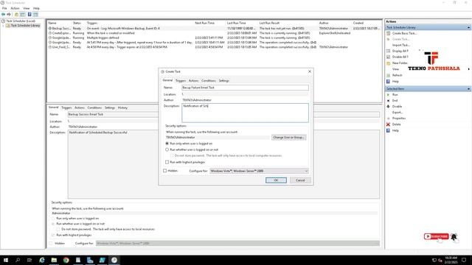The height and width of the screenshot is (265, 472).
Task: Switch to Triggers tab in Create Task dialog
Action: (x=181, y=80)
